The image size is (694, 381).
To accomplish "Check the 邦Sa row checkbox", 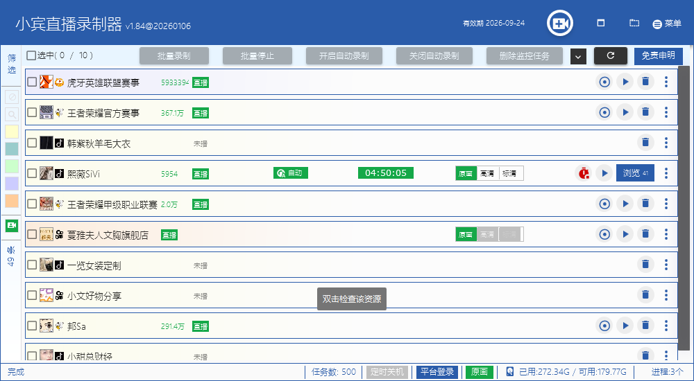I will pyautogui.click(x=32, y=326).
